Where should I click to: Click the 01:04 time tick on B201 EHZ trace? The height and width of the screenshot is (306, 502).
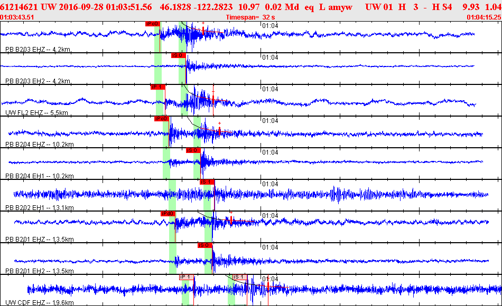[x=270, y=215]
